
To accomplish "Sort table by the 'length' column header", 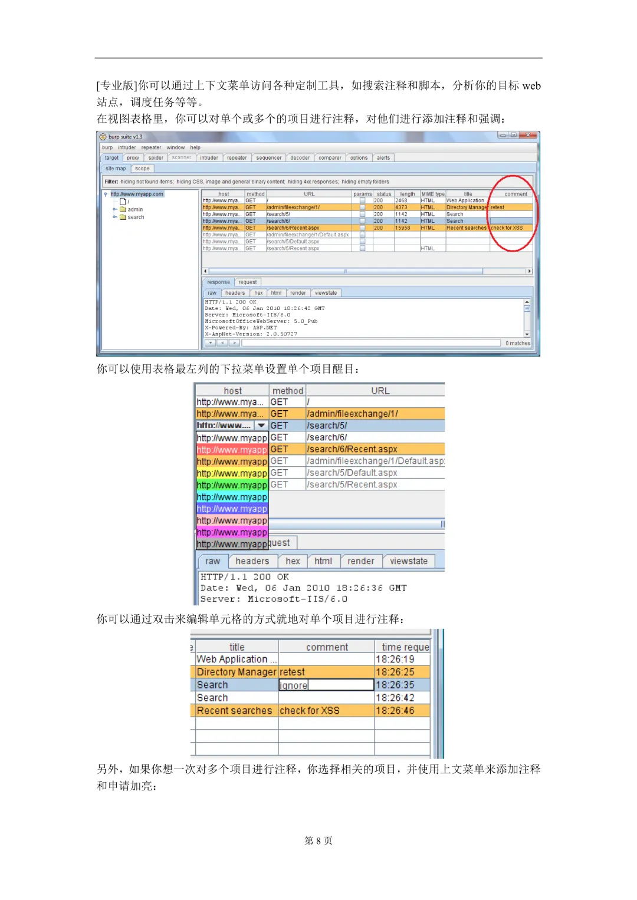I will (x=407, y=194).
